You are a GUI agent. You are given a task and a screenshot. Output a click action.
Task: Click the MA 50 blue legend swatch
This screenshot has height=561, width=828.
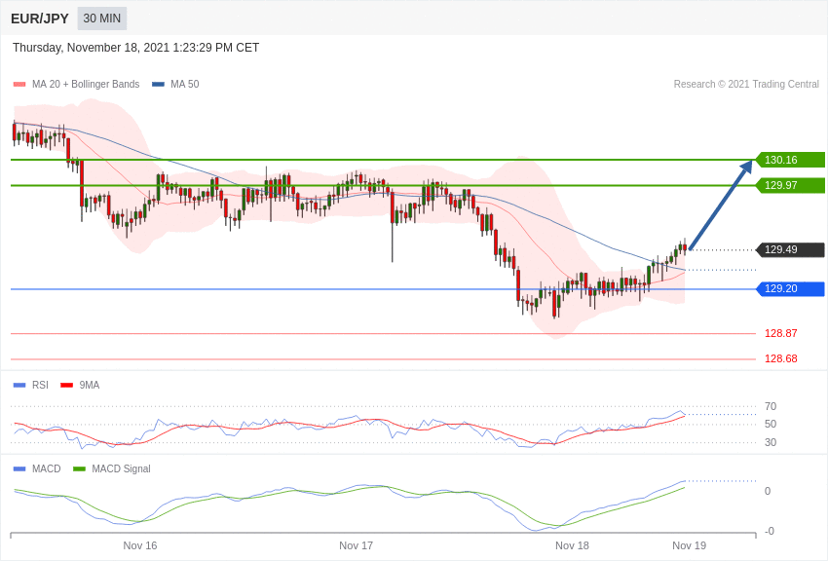point(158,84)
